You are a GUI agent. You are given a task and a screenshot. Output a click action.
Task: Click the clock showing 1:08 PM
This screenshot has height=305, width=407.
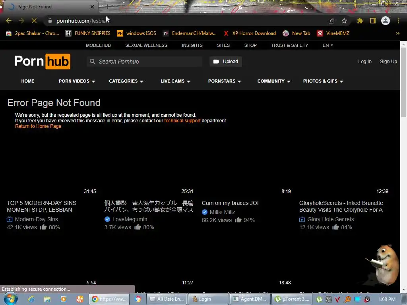387,299
